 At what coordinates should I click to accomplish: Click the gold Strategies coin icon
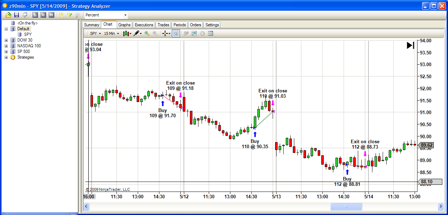click(x=13, y=57)
